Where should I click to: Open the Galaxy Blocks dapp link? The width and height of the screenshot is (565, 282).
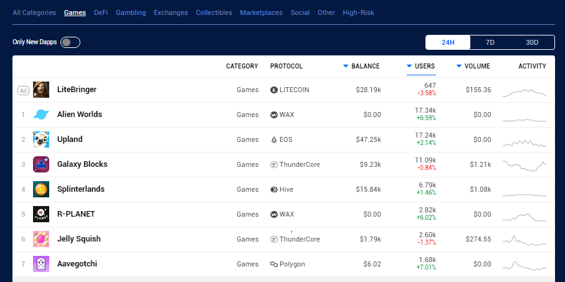click(82, 164)
